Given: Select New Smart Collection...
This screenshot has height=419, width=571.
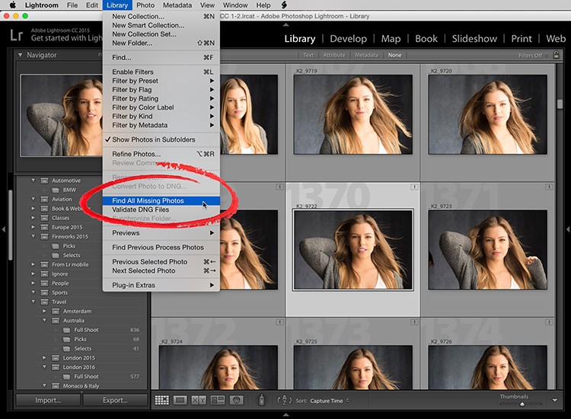Looking at the screenshot, I should point(161,25).
